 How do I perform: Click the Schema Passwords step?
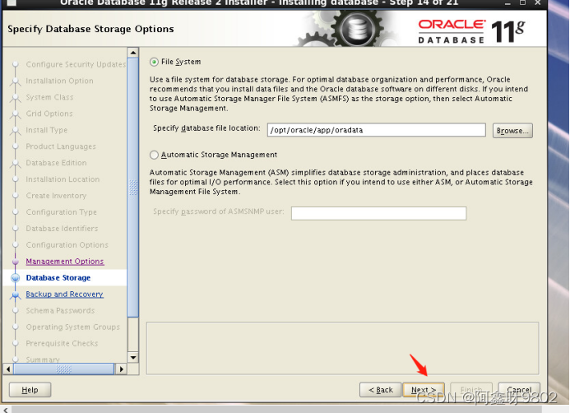click(60, 310)
